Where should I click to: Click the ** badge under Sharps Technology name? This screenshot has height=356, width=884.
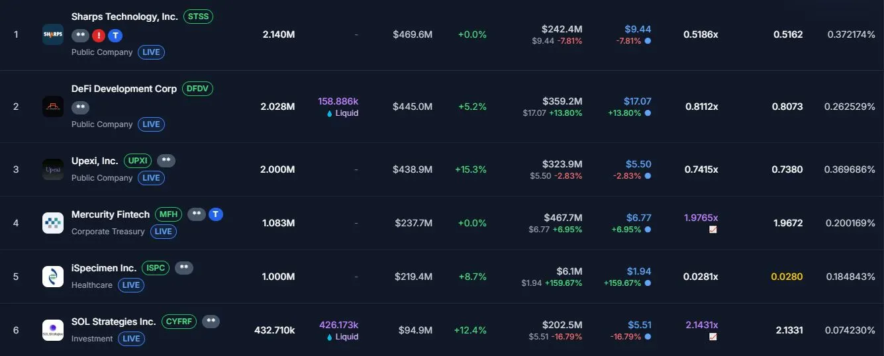point(80,36)
